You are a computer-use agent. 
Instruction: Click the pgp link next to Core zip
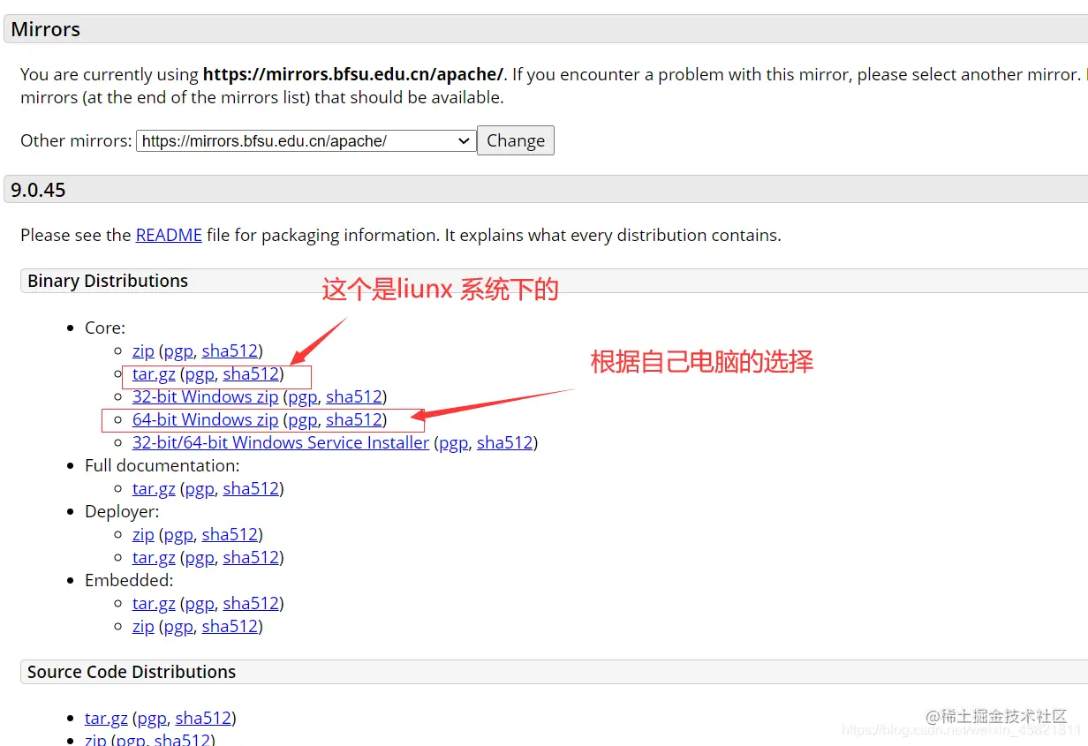click(178, 350)
